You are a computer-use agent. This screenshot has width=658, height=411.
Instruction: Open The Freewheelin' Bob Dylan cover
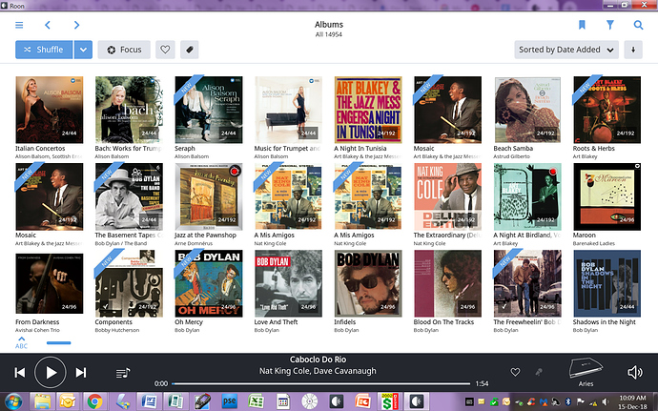coord(527,283)
